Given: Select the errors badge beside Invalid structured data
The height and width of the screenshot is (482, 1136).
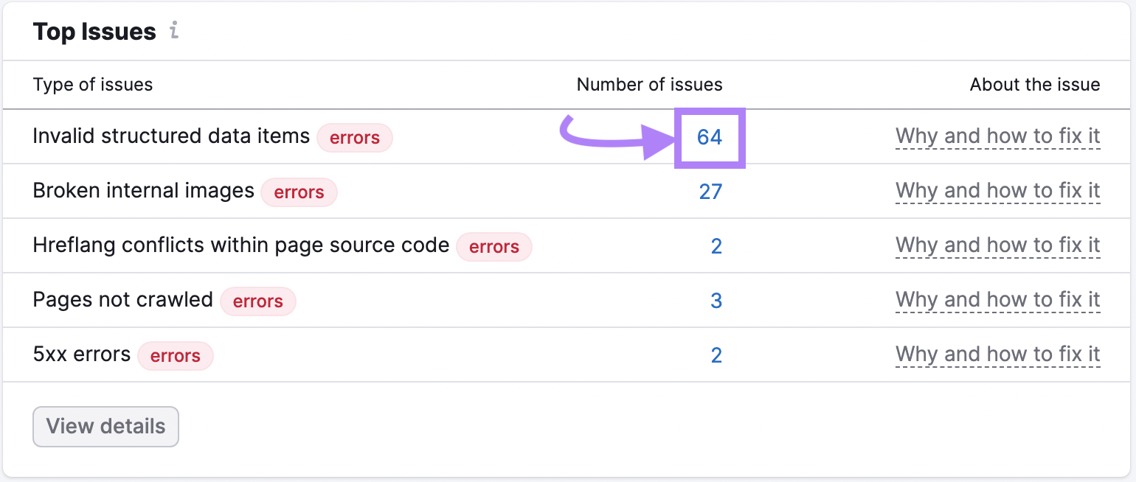Looking at the screenshot, I should point(355,138).
